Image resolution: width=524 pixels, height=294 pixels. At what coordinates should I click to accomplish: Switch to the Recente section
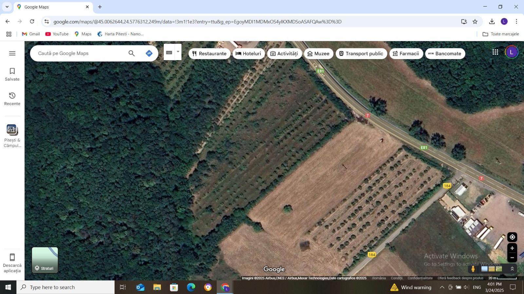[12, 98]
